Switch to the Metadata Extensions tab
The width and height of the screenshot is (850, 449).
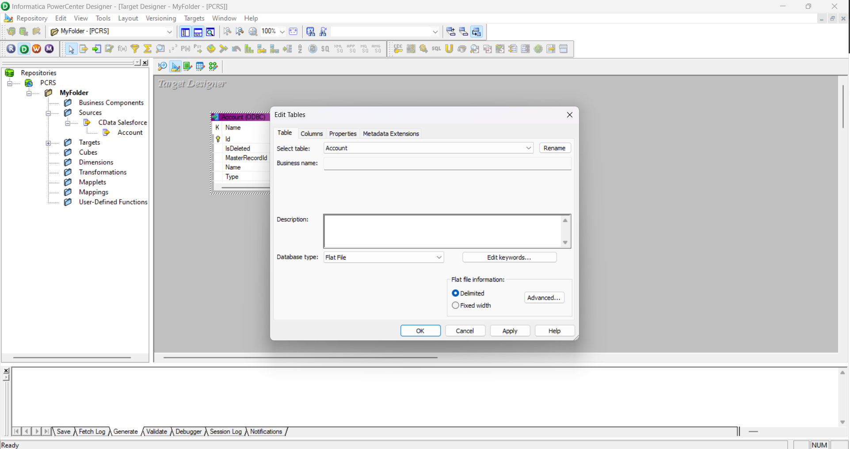point(390,133)
